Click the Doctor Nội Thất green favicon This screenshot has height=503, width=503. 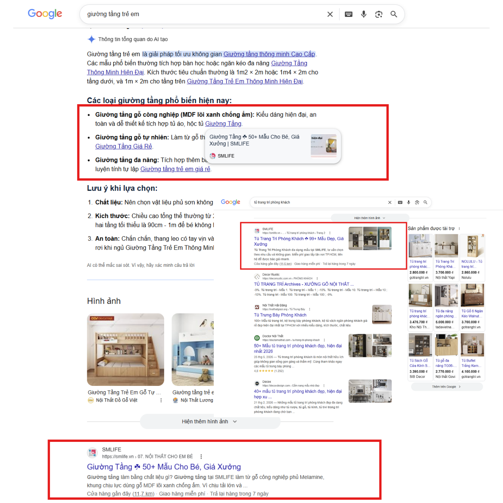click(x=257, y=338)
